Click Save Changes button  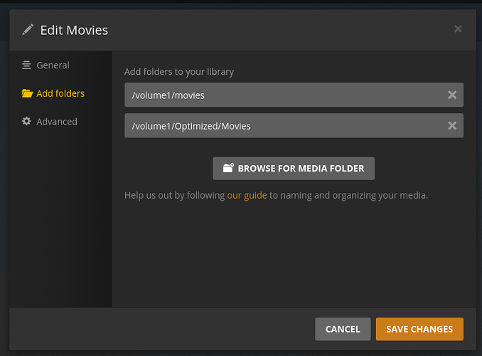point(419,329)
